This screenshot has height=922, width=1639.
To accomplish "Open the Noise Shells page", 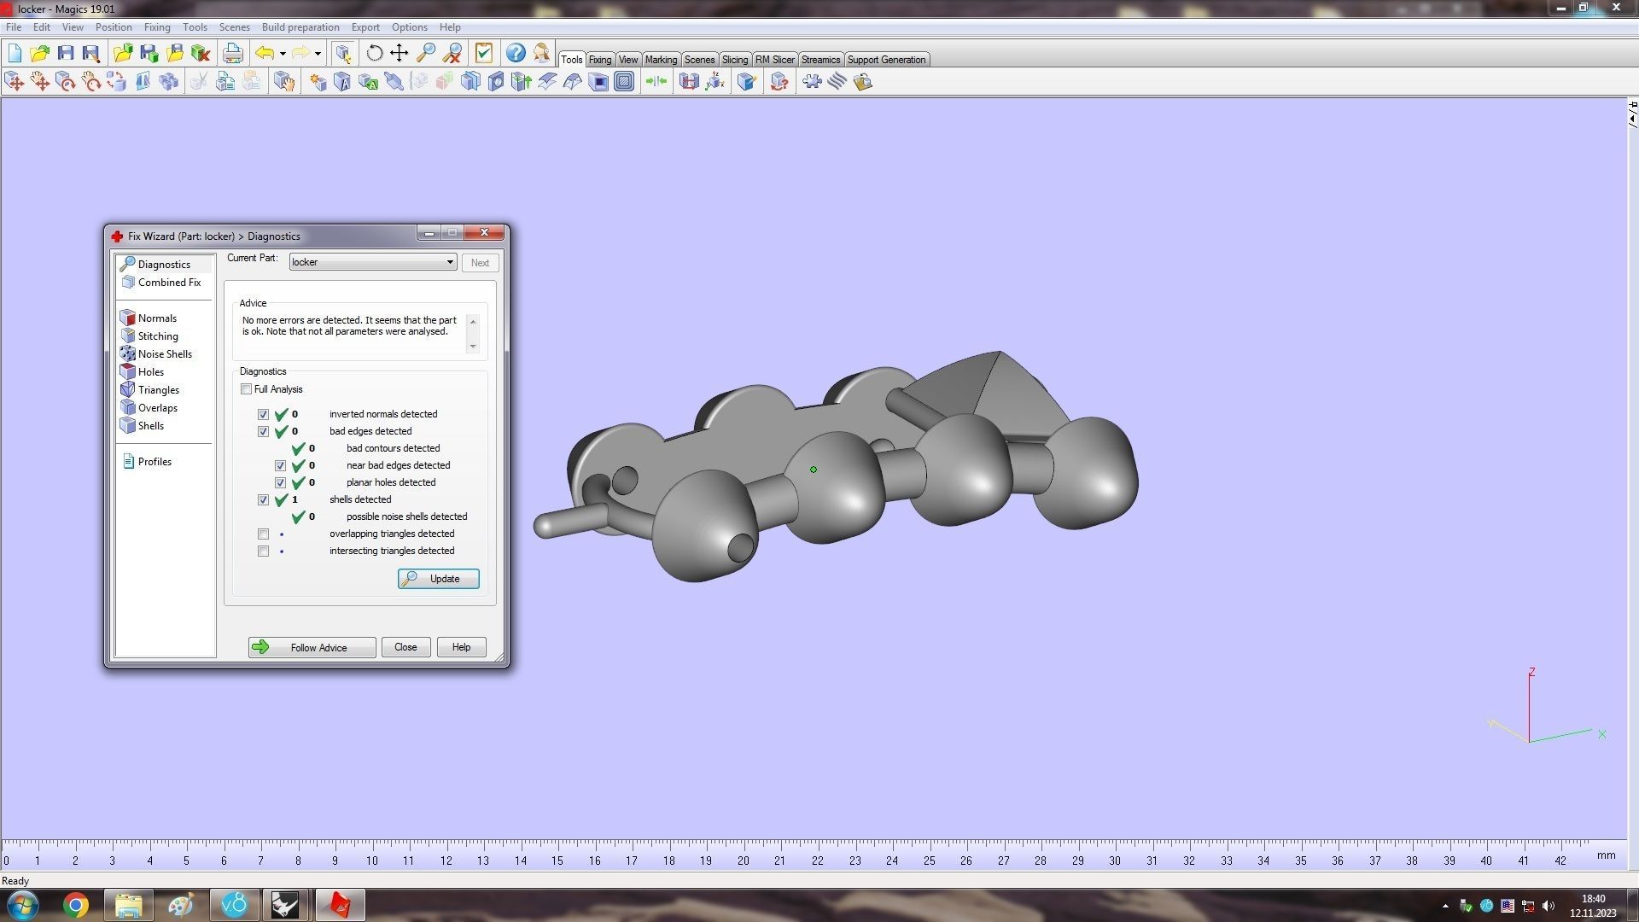I will click(x=164, y=354).
